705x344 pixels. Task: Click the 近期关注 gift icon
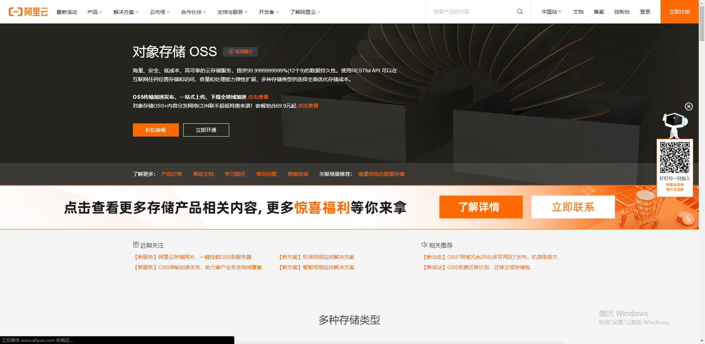[x=136, y=245]
